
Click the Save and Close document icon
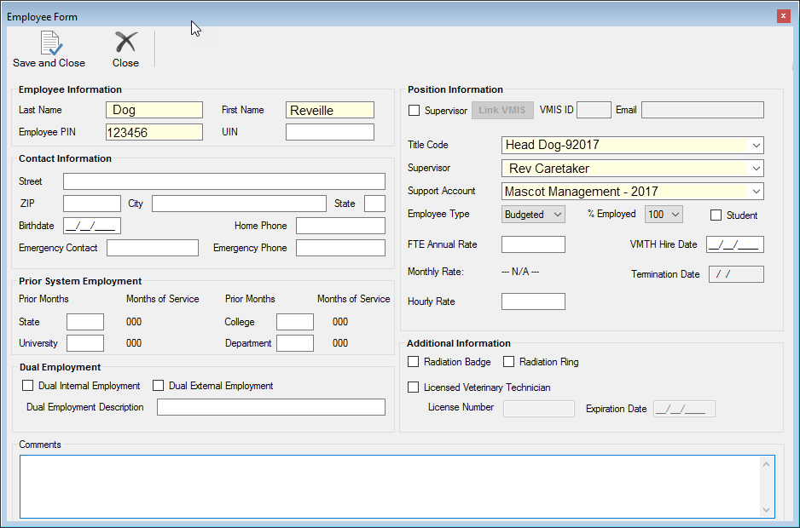click(x=51, y=43)
